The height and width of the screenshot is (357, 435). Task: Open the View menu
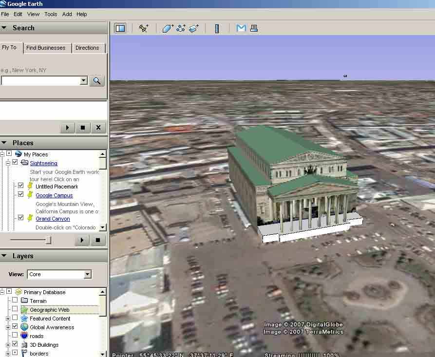point(33,14)
